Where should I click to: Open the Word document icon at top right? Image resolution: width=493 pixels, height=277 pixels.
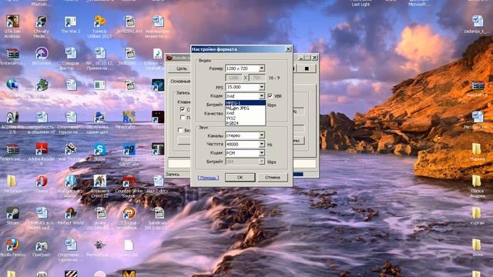[x=478, y=25]
